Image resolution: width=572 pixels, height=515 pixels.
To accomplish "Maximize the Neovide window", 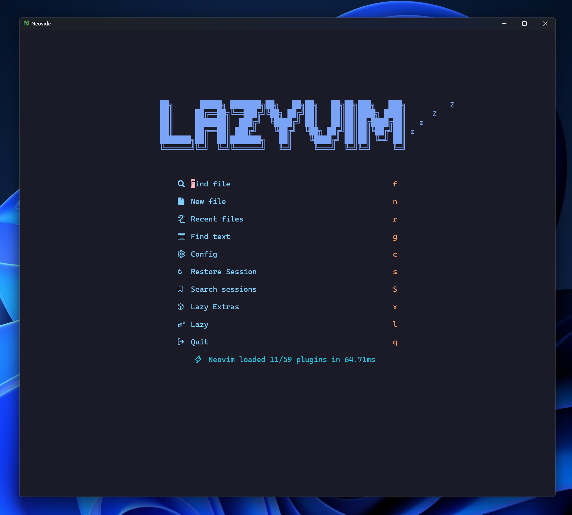I will coord(524,23).
